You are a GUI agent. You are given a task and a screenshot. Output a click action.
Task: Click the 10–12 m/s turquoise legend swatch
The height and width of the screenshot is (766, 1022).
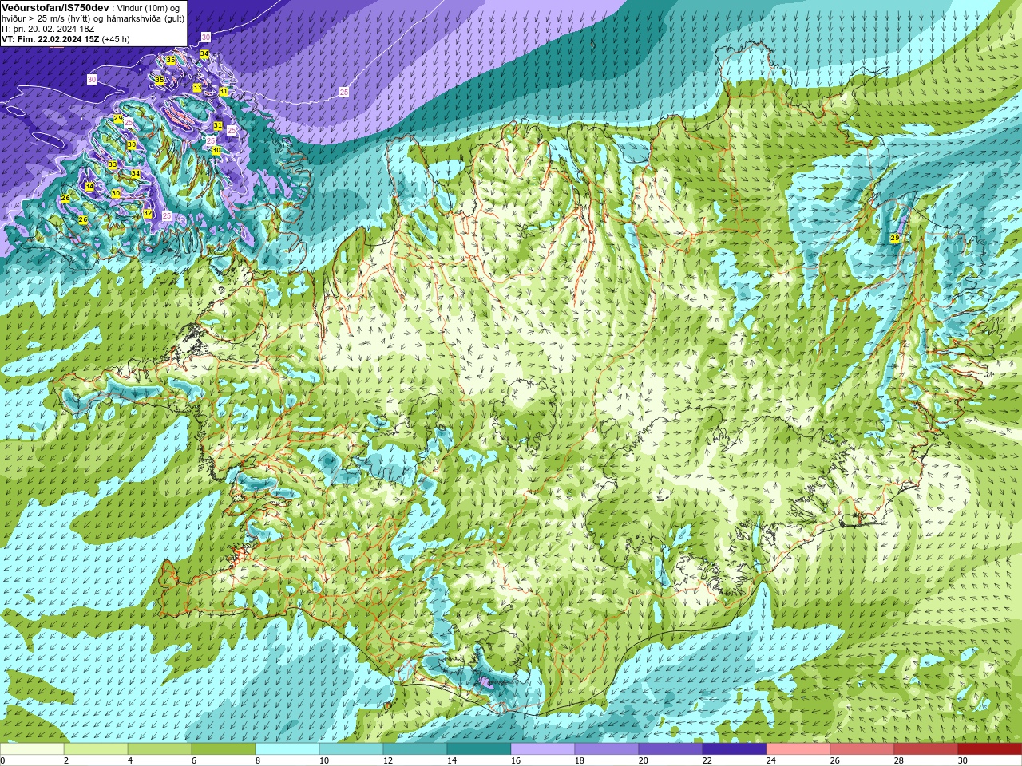coord(351,749)
